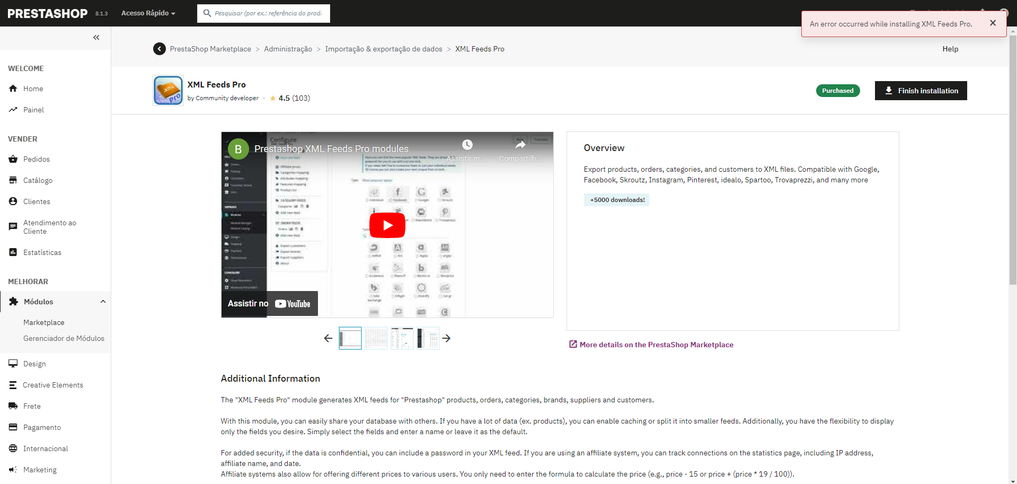This screenshot has width=1017, height=484.
Task: Open Acesso Rápido dropdown
Action: tap(148, 13)
